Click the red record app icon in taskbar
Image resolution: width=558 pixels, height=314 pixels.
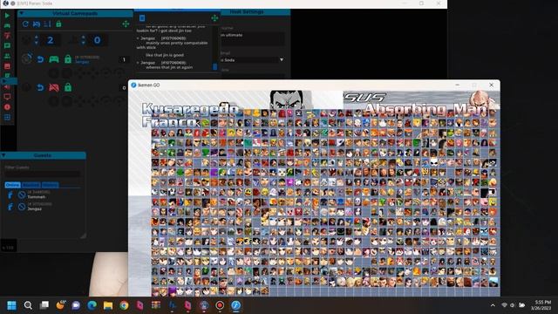pos(220,305)
